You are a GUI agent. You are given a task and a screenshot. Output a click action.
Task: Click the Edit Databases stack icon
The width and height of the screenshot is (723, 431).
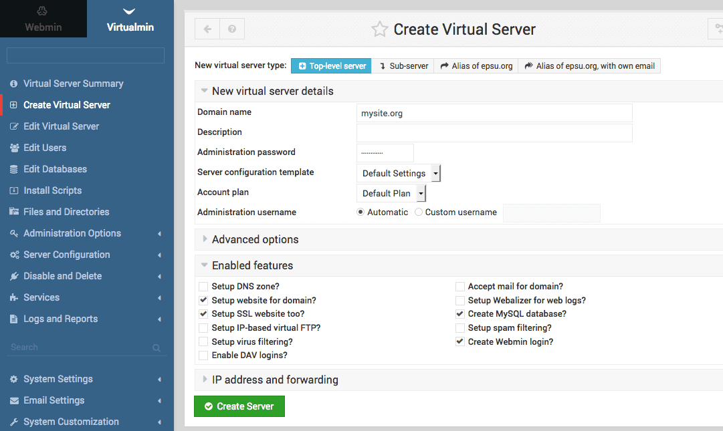(x=13, y=169)
